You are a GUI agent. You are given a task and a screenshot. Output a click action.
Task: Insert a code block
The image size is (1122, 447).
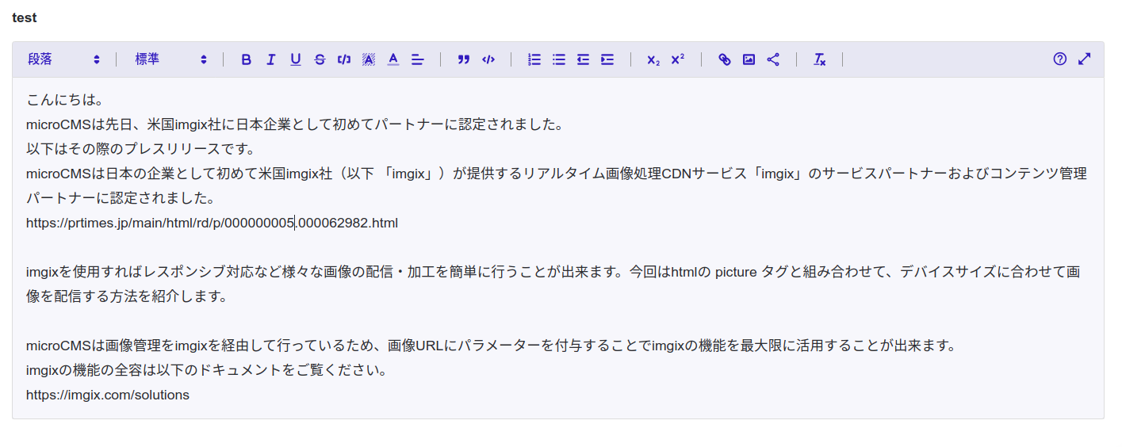click(488, 59)
